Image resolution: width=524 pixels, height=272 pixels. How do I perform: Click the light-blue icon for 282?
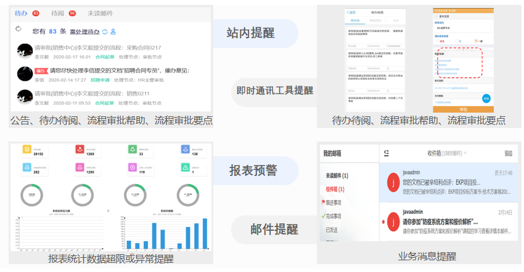[x=27, y=167]
